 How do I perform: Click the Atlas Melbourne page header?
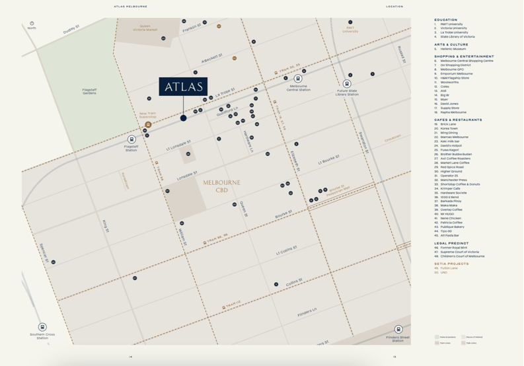(131, 7)
